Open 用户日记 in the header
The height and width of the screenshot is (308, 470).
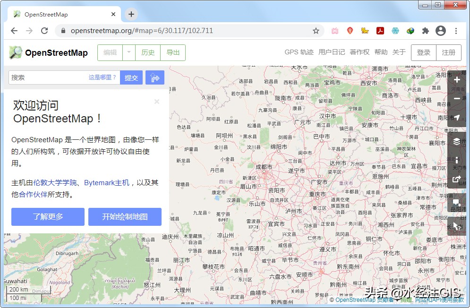click(x=332, y=52)
